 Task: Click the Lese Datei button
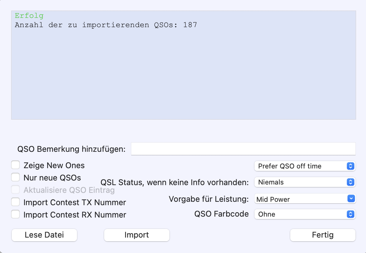point(44,235)
